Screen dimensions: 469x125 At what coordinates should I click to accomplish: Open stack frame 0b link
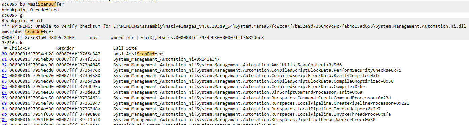tap(4, 114)
